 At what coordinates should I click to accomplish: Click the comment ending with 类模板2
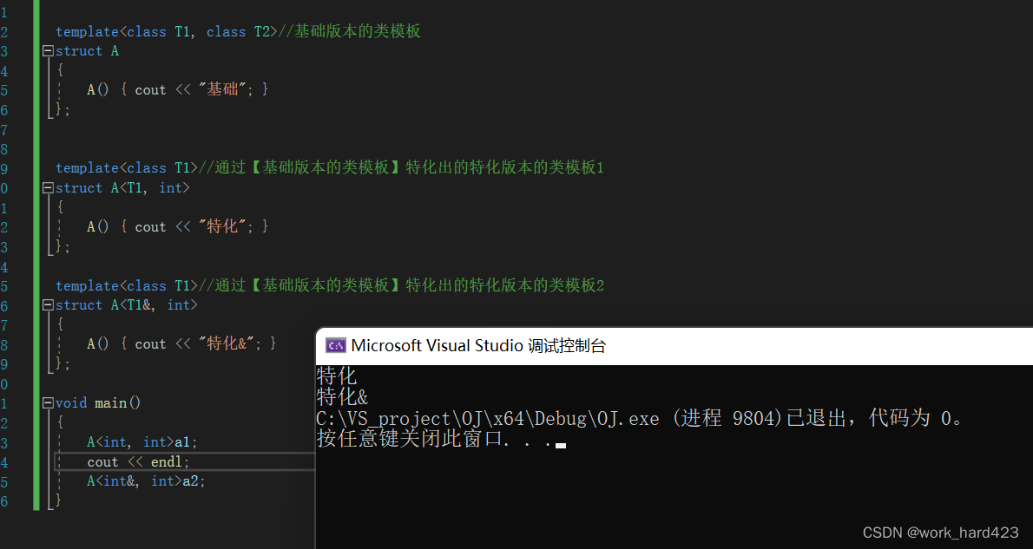[401, 285]
